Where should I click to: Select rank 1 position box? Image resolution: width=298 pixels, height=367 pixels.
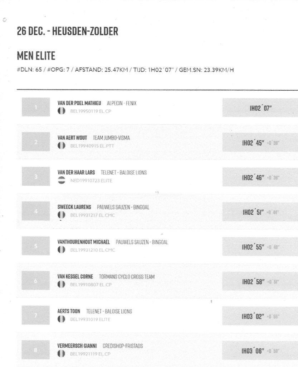tap(36, 107)
